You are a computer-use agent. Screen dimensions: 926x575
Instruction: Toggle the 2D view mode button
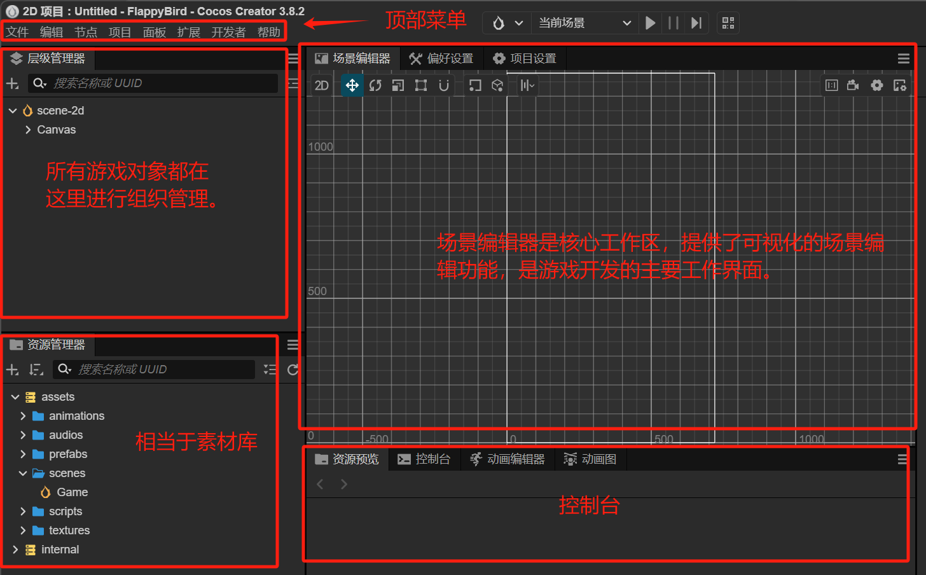[x=322, y=85]
